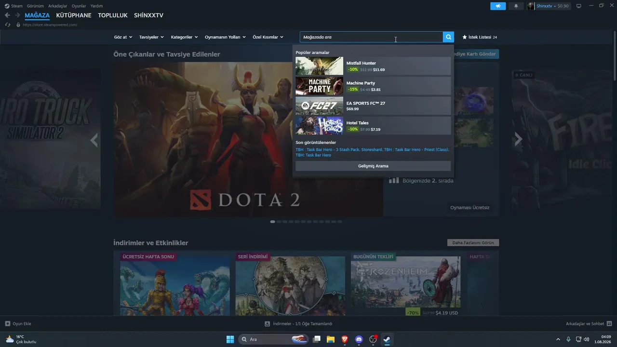The image size is (617, 347).
Task: Click the Gelişmiş Arama button
Action: 373,166
